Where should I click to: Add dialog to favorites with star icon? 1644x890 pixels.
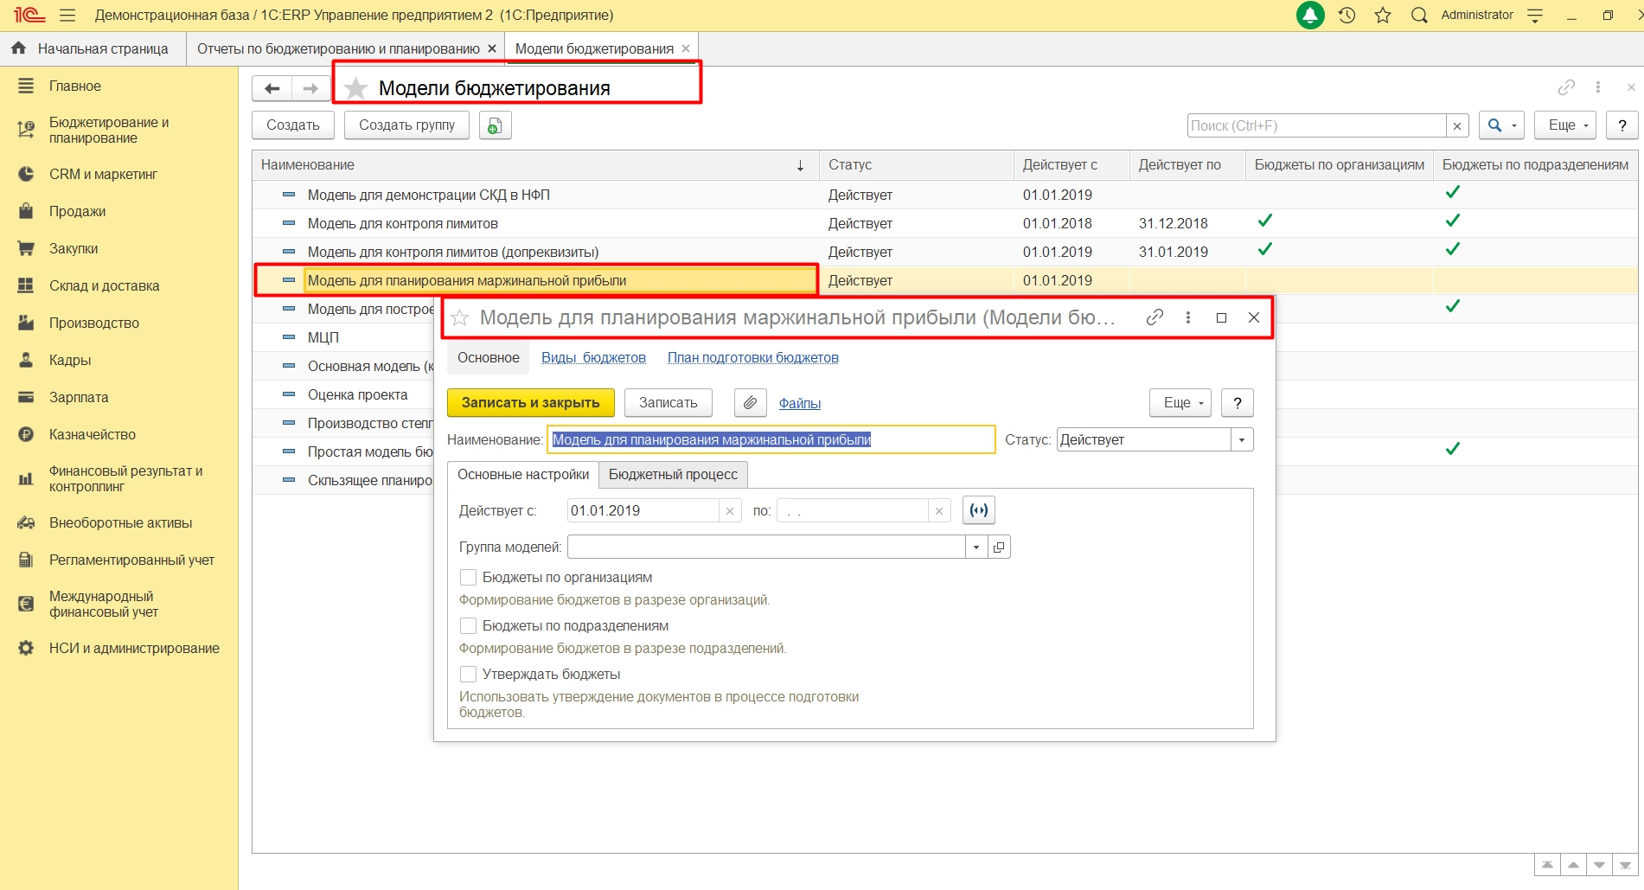point(460,318)
